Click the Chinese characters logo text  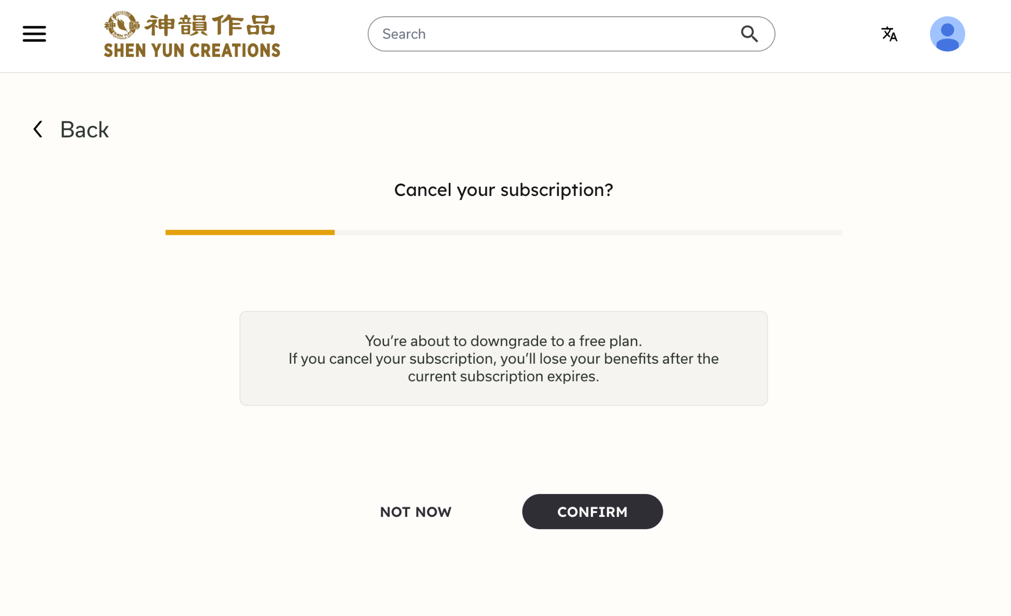210,26
